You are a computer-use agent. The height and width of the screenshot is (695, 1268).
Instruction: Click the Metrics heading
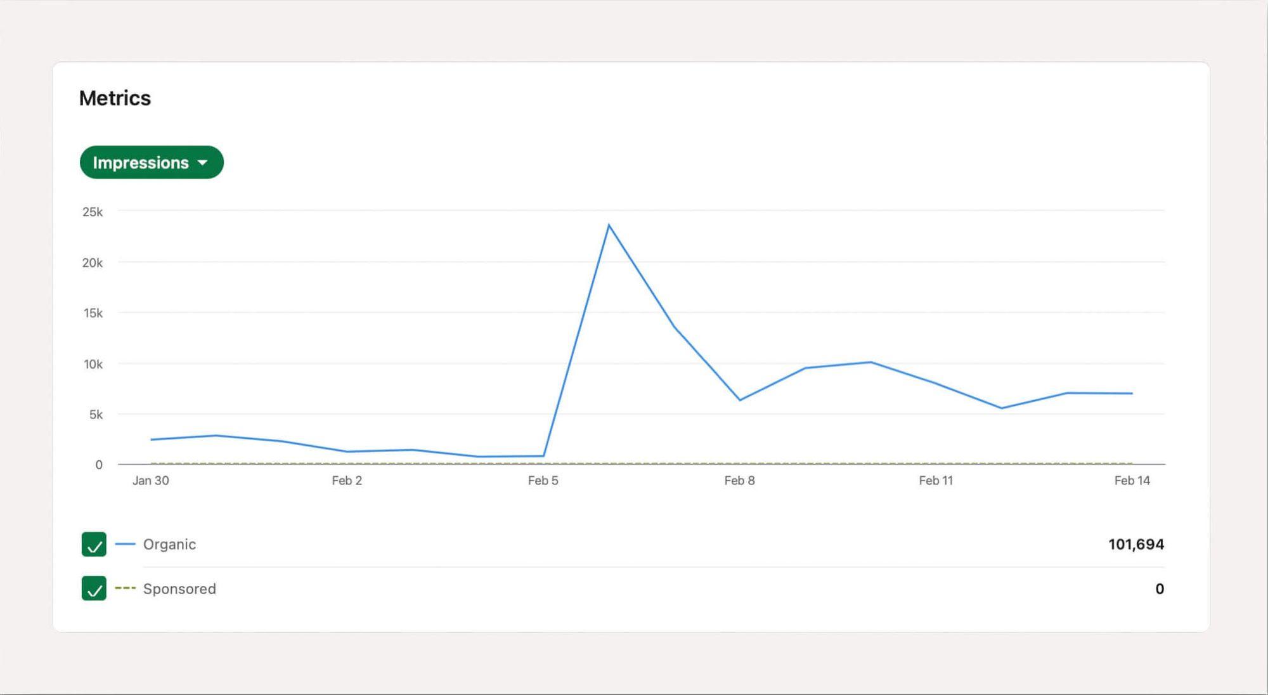click(115, 98)
